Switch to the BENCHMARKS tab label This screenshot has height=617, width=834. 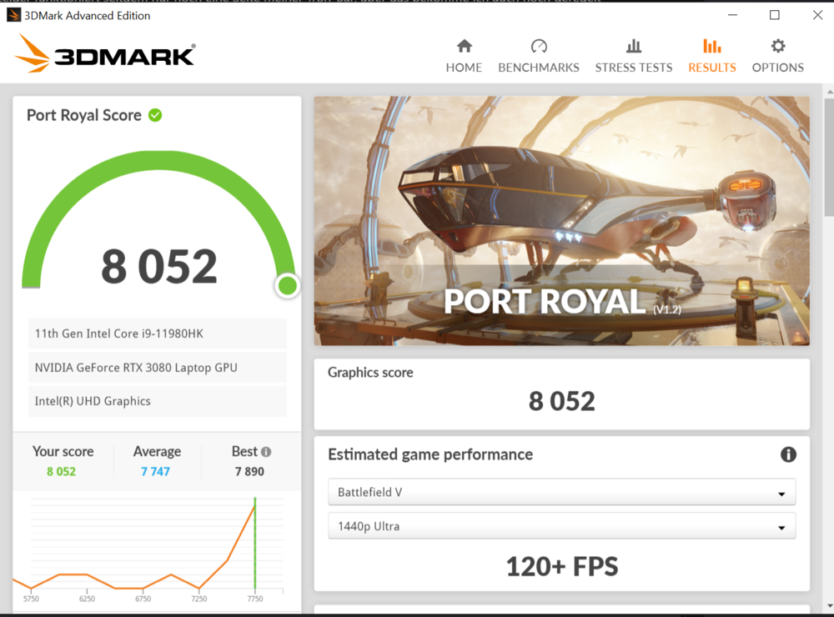(x=539, y=68)
